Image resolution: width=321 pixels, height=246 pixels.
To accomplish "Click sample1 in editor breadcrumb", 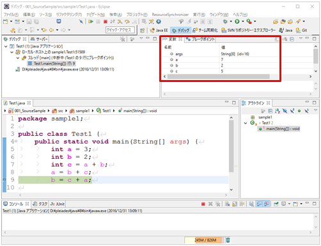I will tap(80, 111).
